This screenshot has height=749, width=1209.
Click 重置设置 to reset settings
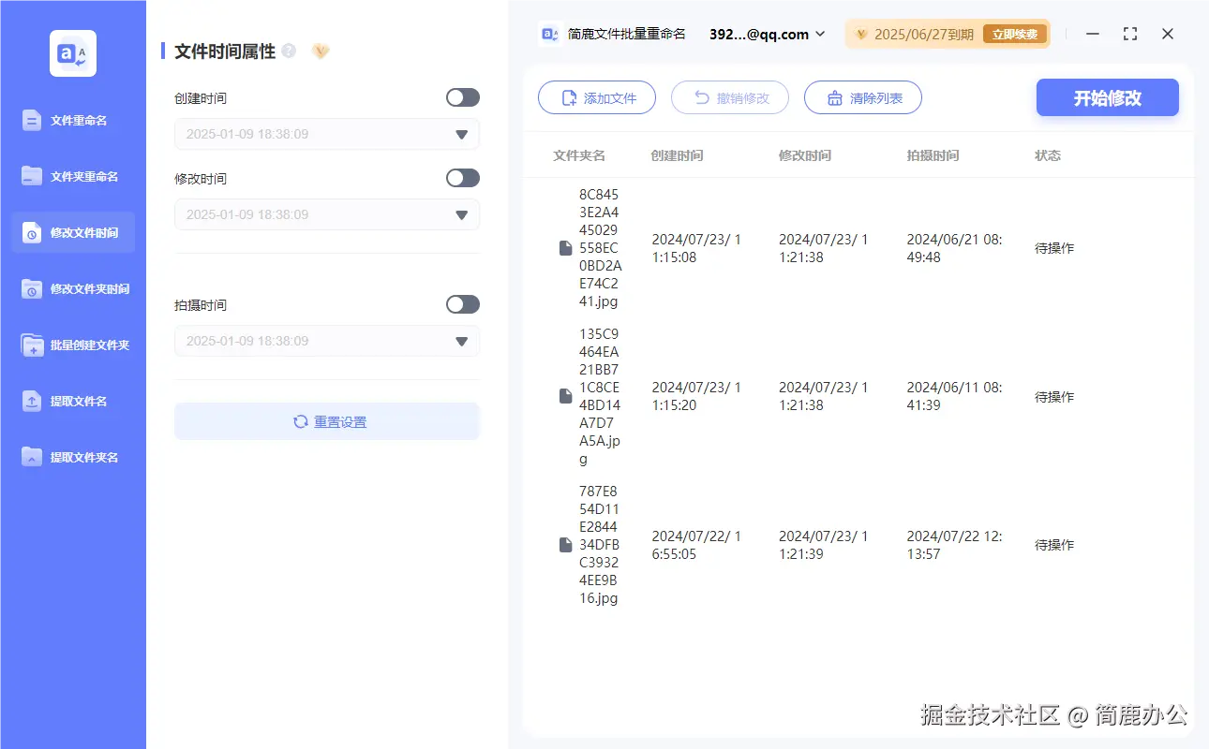(x=326, y=420)
